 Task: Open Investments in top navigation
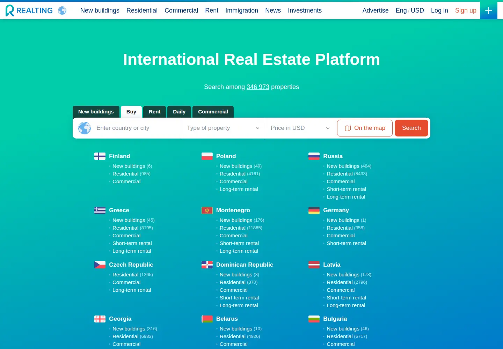(x=305, y=10)
